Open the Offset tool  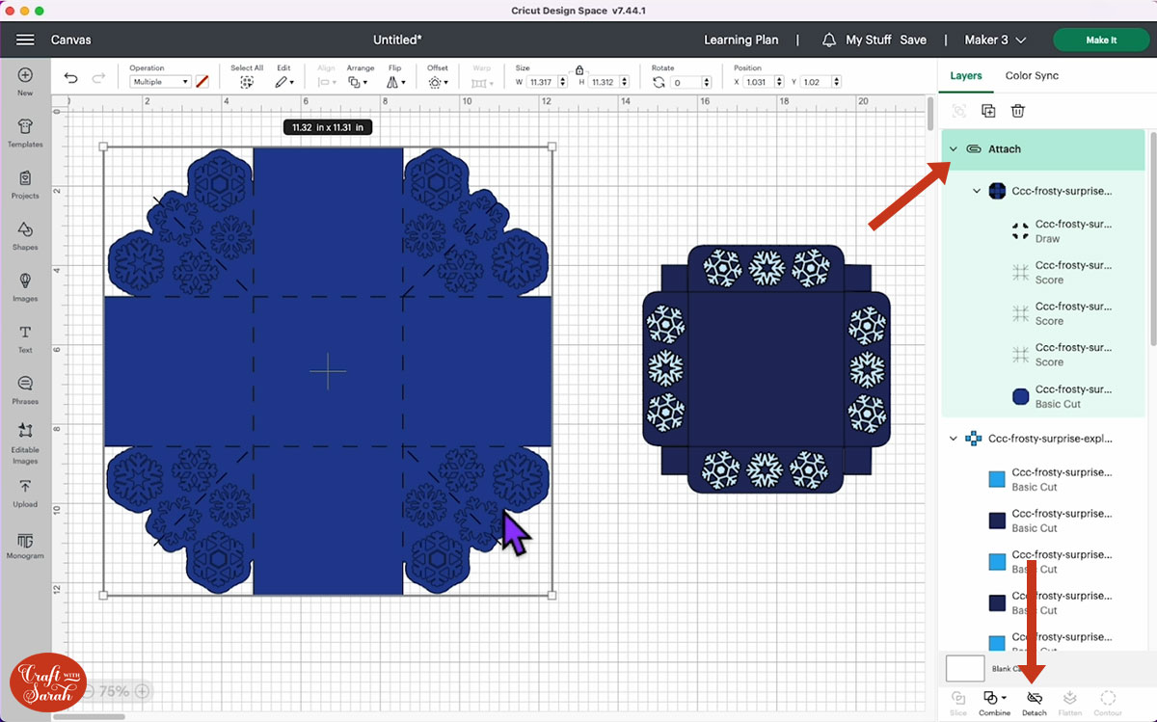437,82
